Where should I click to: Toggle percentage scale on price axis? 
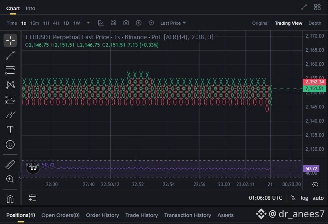(293, 198)
